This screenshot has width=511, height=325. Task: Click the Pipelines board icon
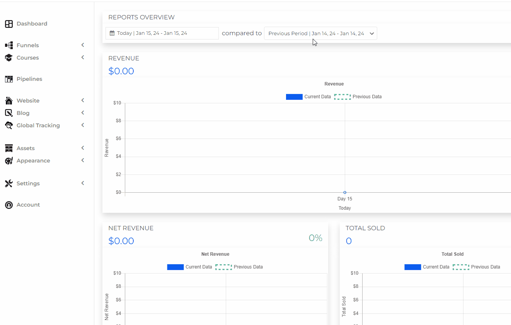tap(9, 79)
